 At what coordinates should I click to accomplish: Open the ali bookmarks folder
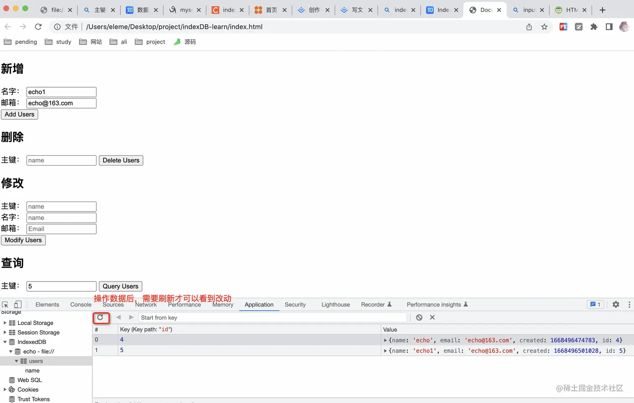click(118, 42)
